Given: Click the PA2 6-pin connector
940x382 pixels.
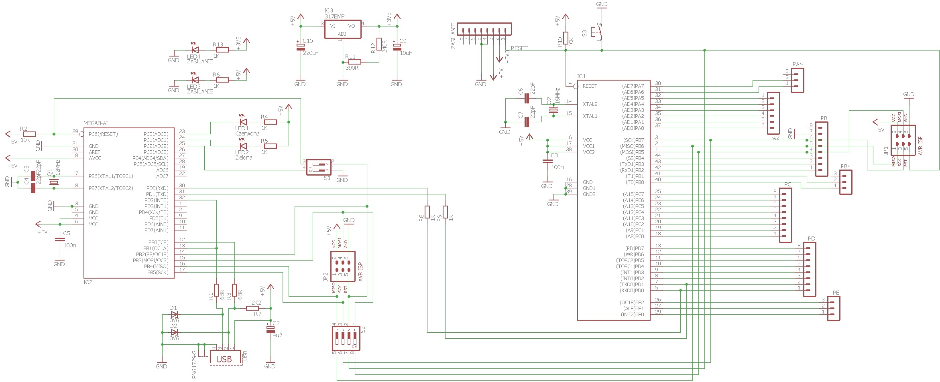Looking at the screenshot, I should tap(773, 113).
